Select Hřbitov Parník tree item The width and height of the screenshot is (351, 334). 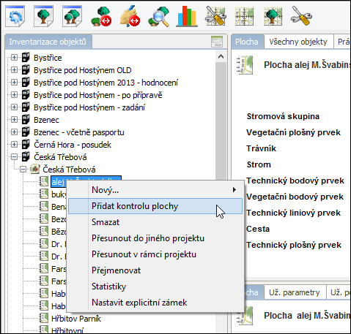click(x=76, y=319)
